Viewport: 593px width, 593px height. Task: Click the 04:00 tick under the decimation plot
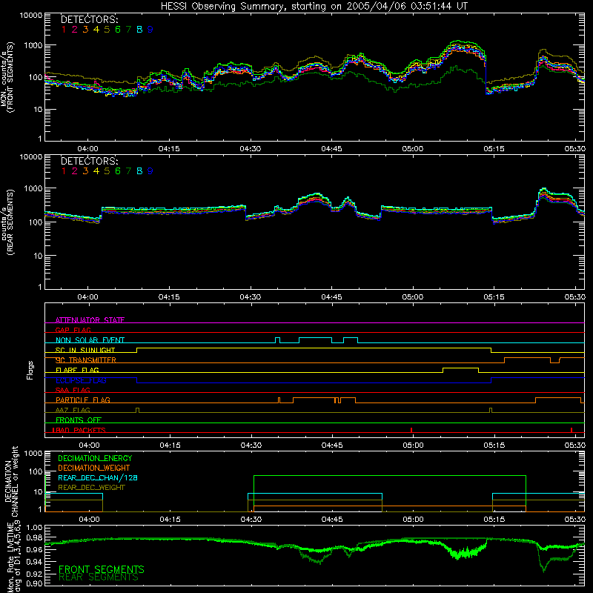coord(89,520)
